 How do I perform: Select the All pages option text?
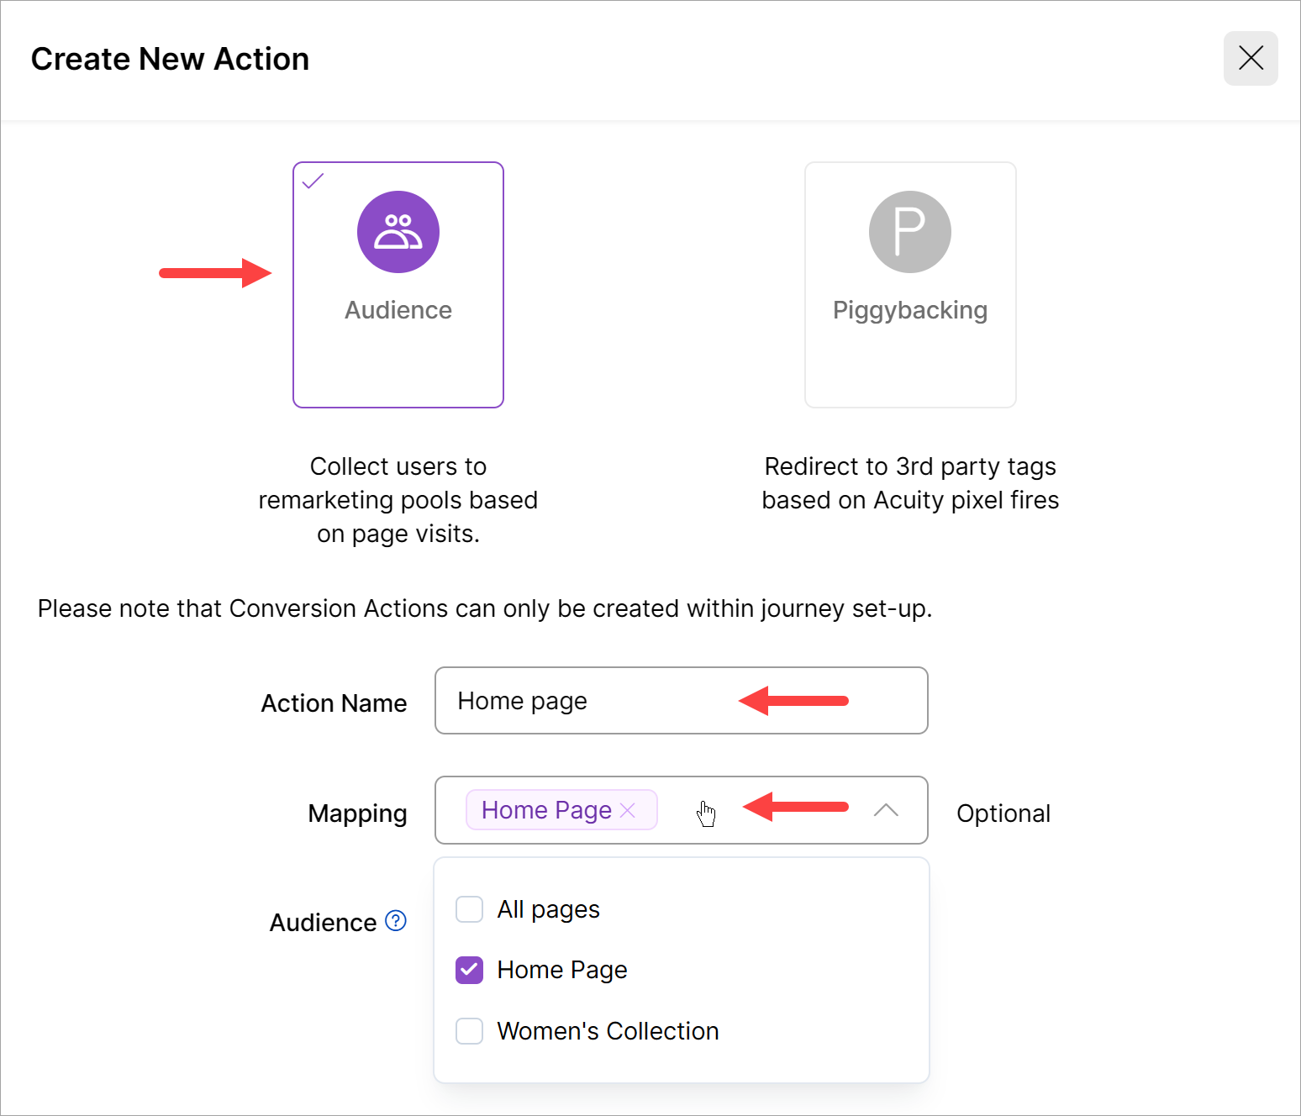point(548,909)
